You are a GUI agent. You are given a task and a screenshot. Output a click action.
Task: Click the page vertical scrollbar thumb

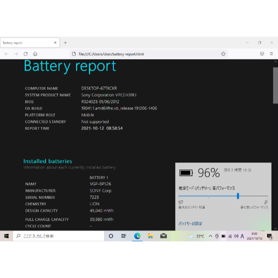[x=275, y=85]
